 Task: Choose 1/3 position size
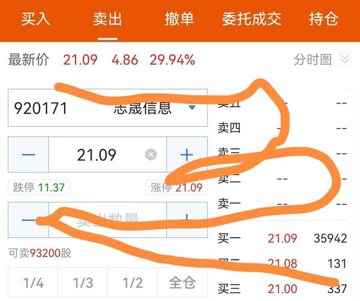(83, 282)
